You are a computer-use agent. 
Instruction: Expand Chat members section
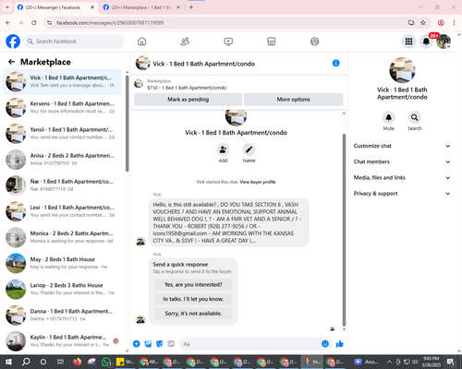pos(402,161)
